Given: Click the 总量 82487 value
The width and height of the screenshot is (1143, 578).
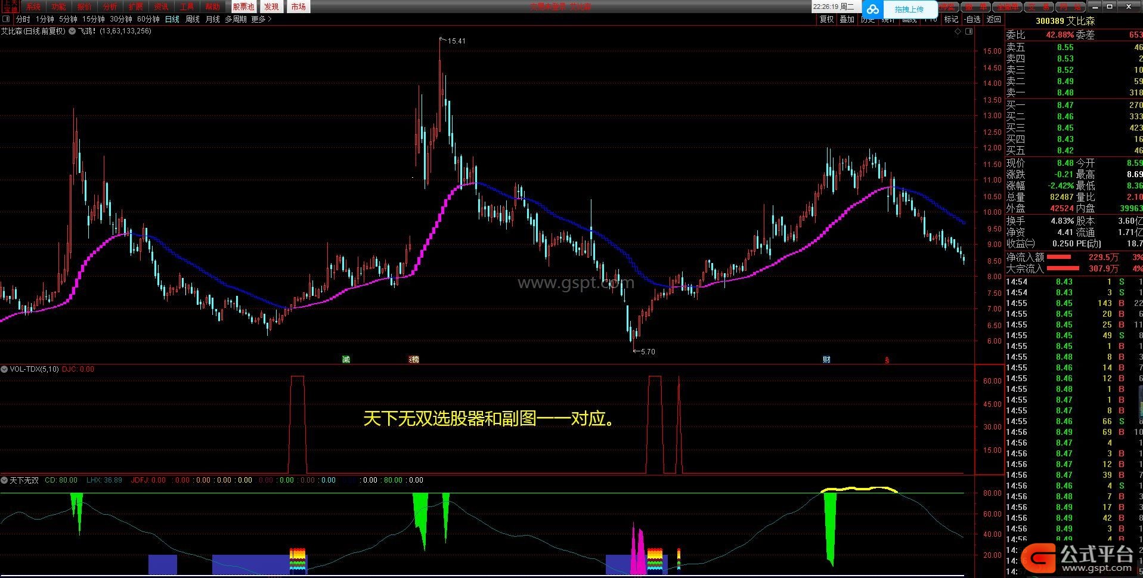Looking at the screenshot, I should 1061,197.
